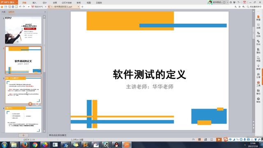263x148 pixels.
Task: Undo the last action
Action: point(20,7)
